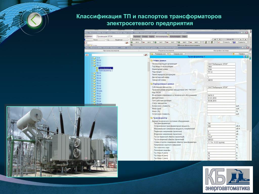The image size is (259, 194).
Task: Remove a sheet with the red minus лист
Action: click(171, 42)
